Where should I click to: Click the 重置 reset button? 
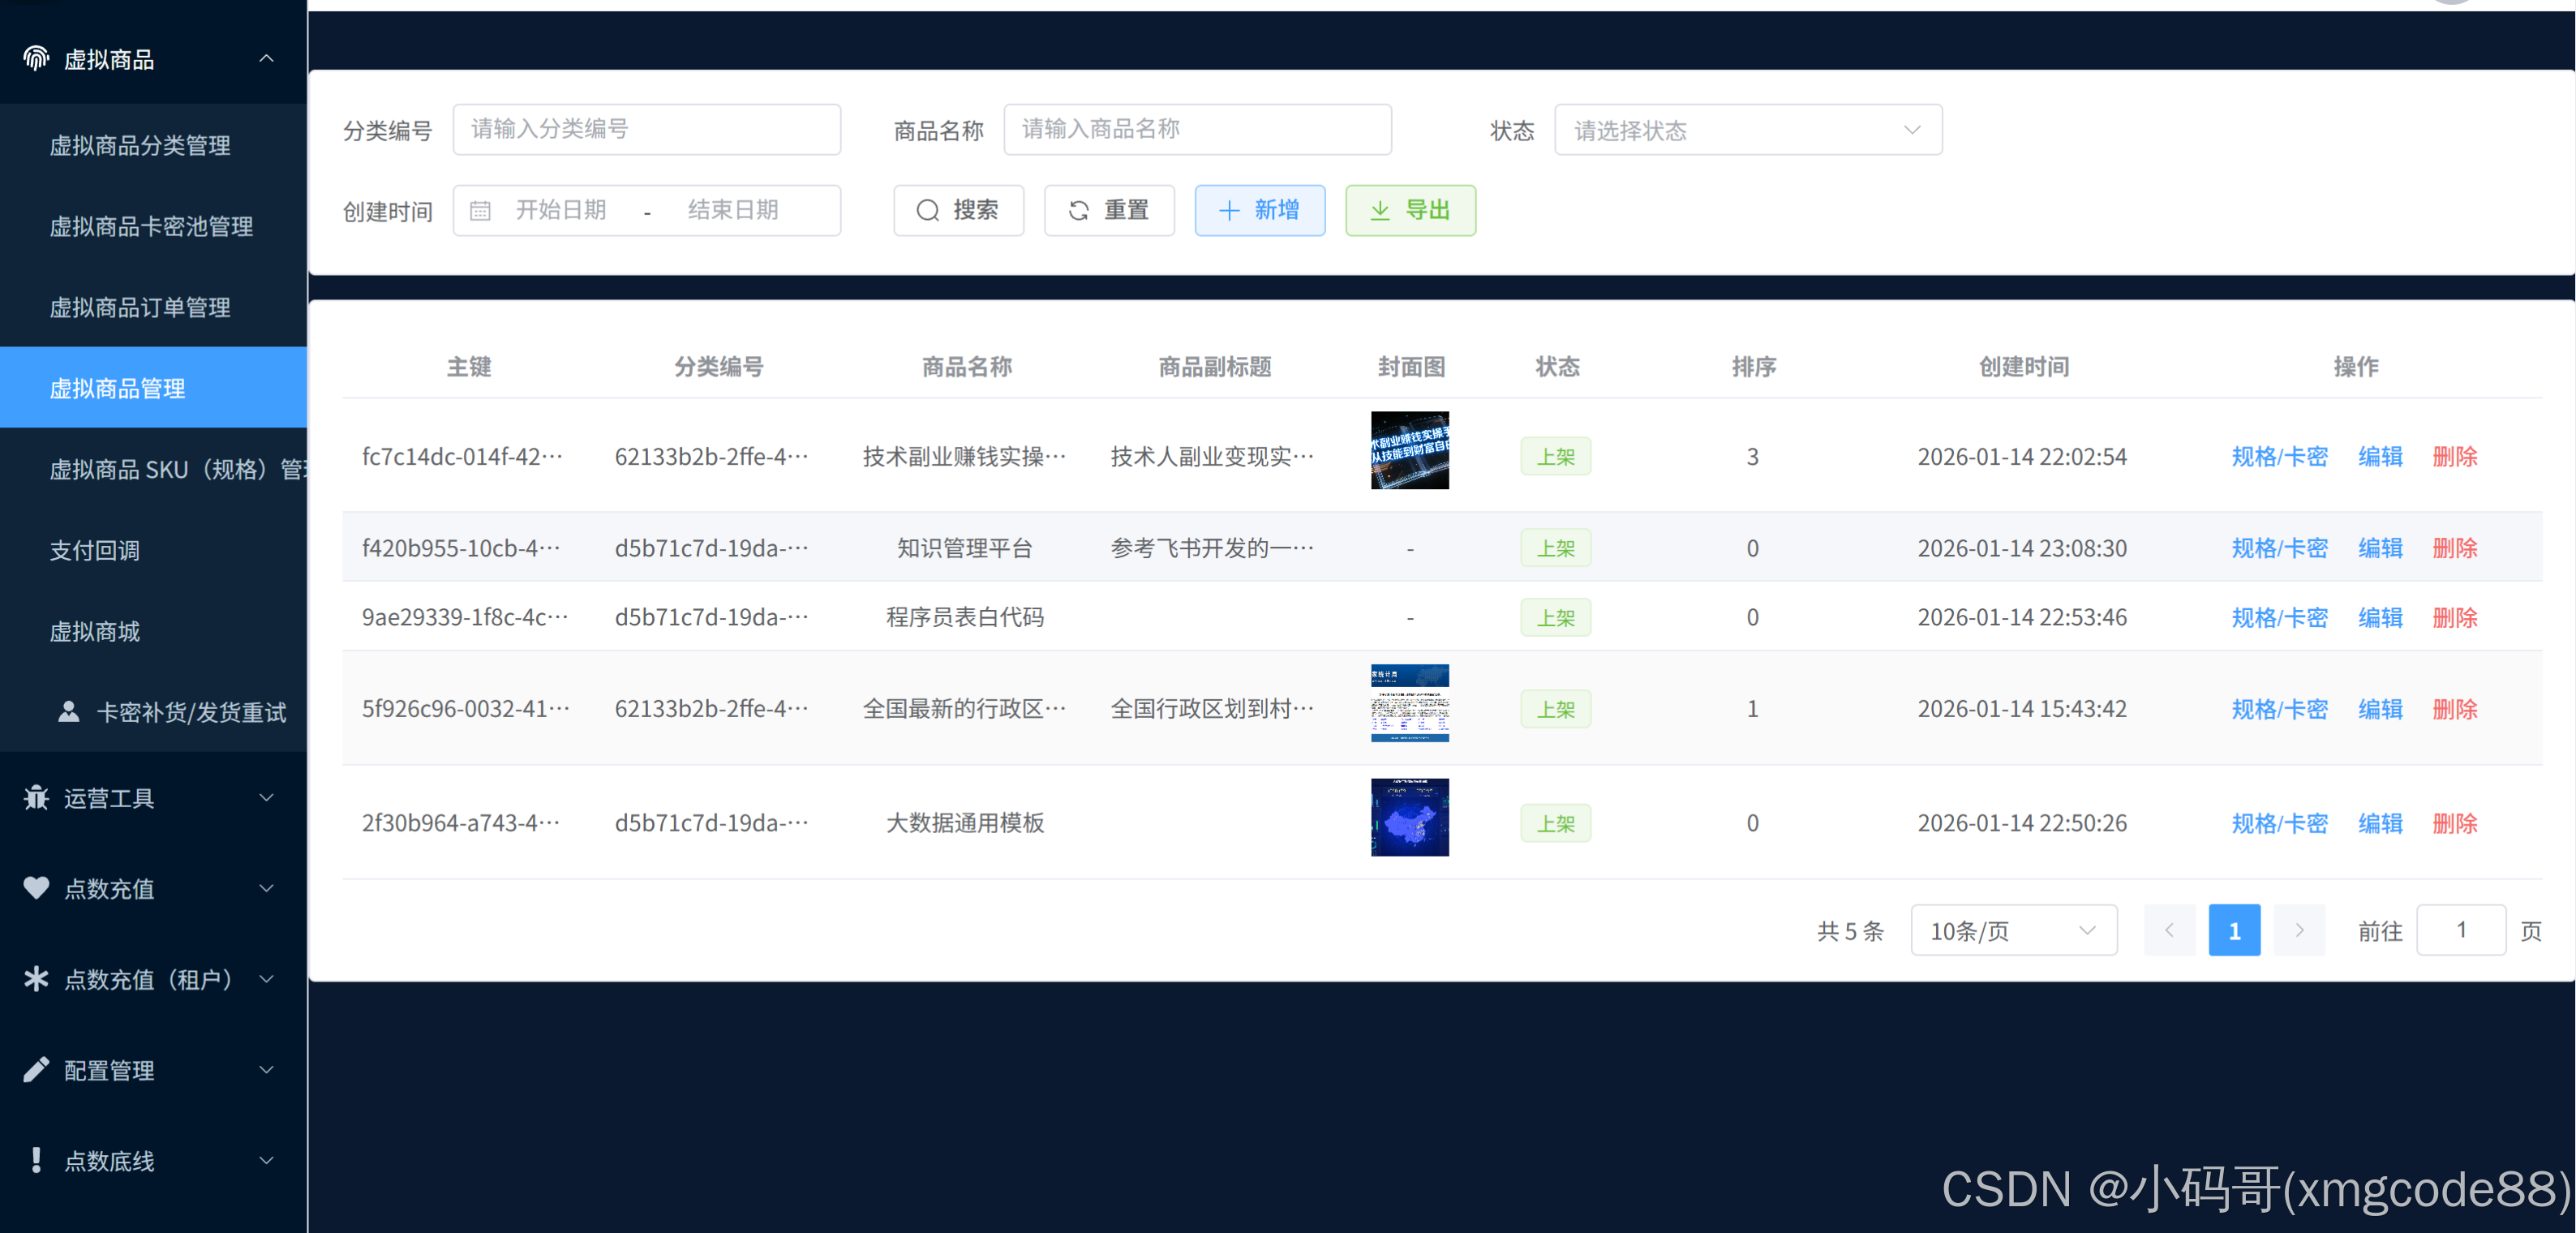point(1109,210)
